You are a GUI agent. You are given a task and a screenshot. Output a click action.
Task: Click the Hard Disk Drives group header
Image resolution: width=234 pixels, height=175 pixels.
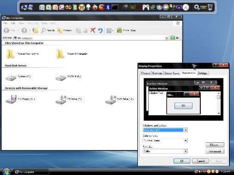click(x=16, y=65)
